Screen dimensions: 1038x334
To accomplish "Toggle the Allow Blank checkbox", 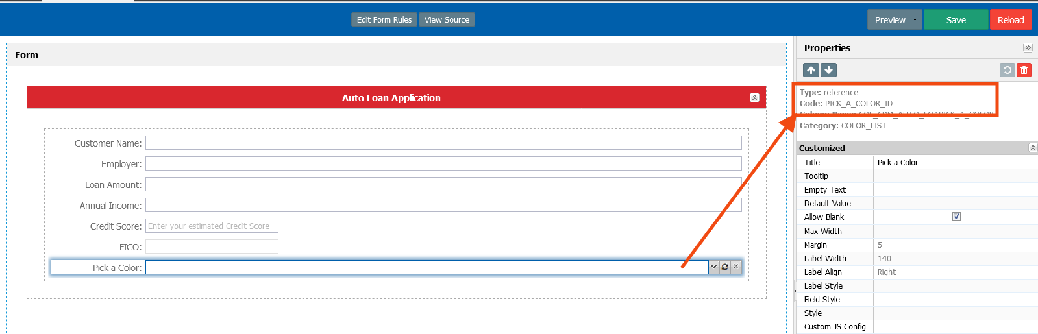I will click(956, 217).
